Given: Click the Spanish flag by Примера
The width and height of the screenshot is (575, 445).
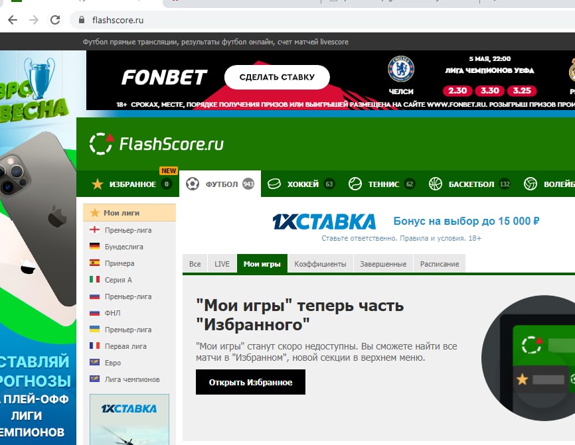Looking at the screenshot, I should (x=94, y=263).
